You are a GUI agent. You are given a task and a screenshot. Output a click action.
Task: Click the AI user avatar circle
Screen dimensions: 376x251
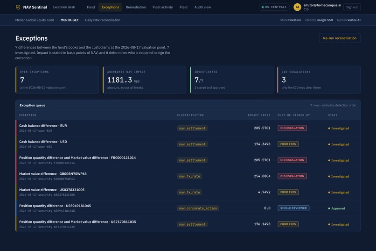tap(297, 7)
